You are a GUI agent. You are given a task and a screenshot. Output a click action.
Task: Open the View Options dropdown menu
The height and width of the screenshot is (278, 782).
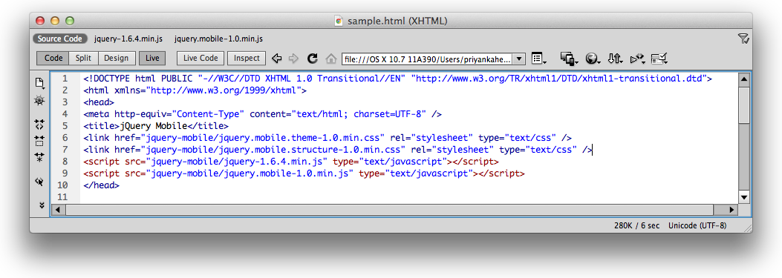539,59
